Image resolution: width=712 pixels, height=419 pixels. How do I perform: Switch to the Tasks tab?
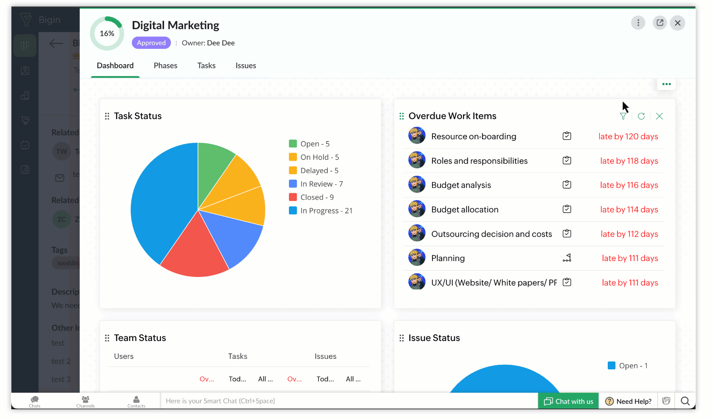[x=206, y=66]
